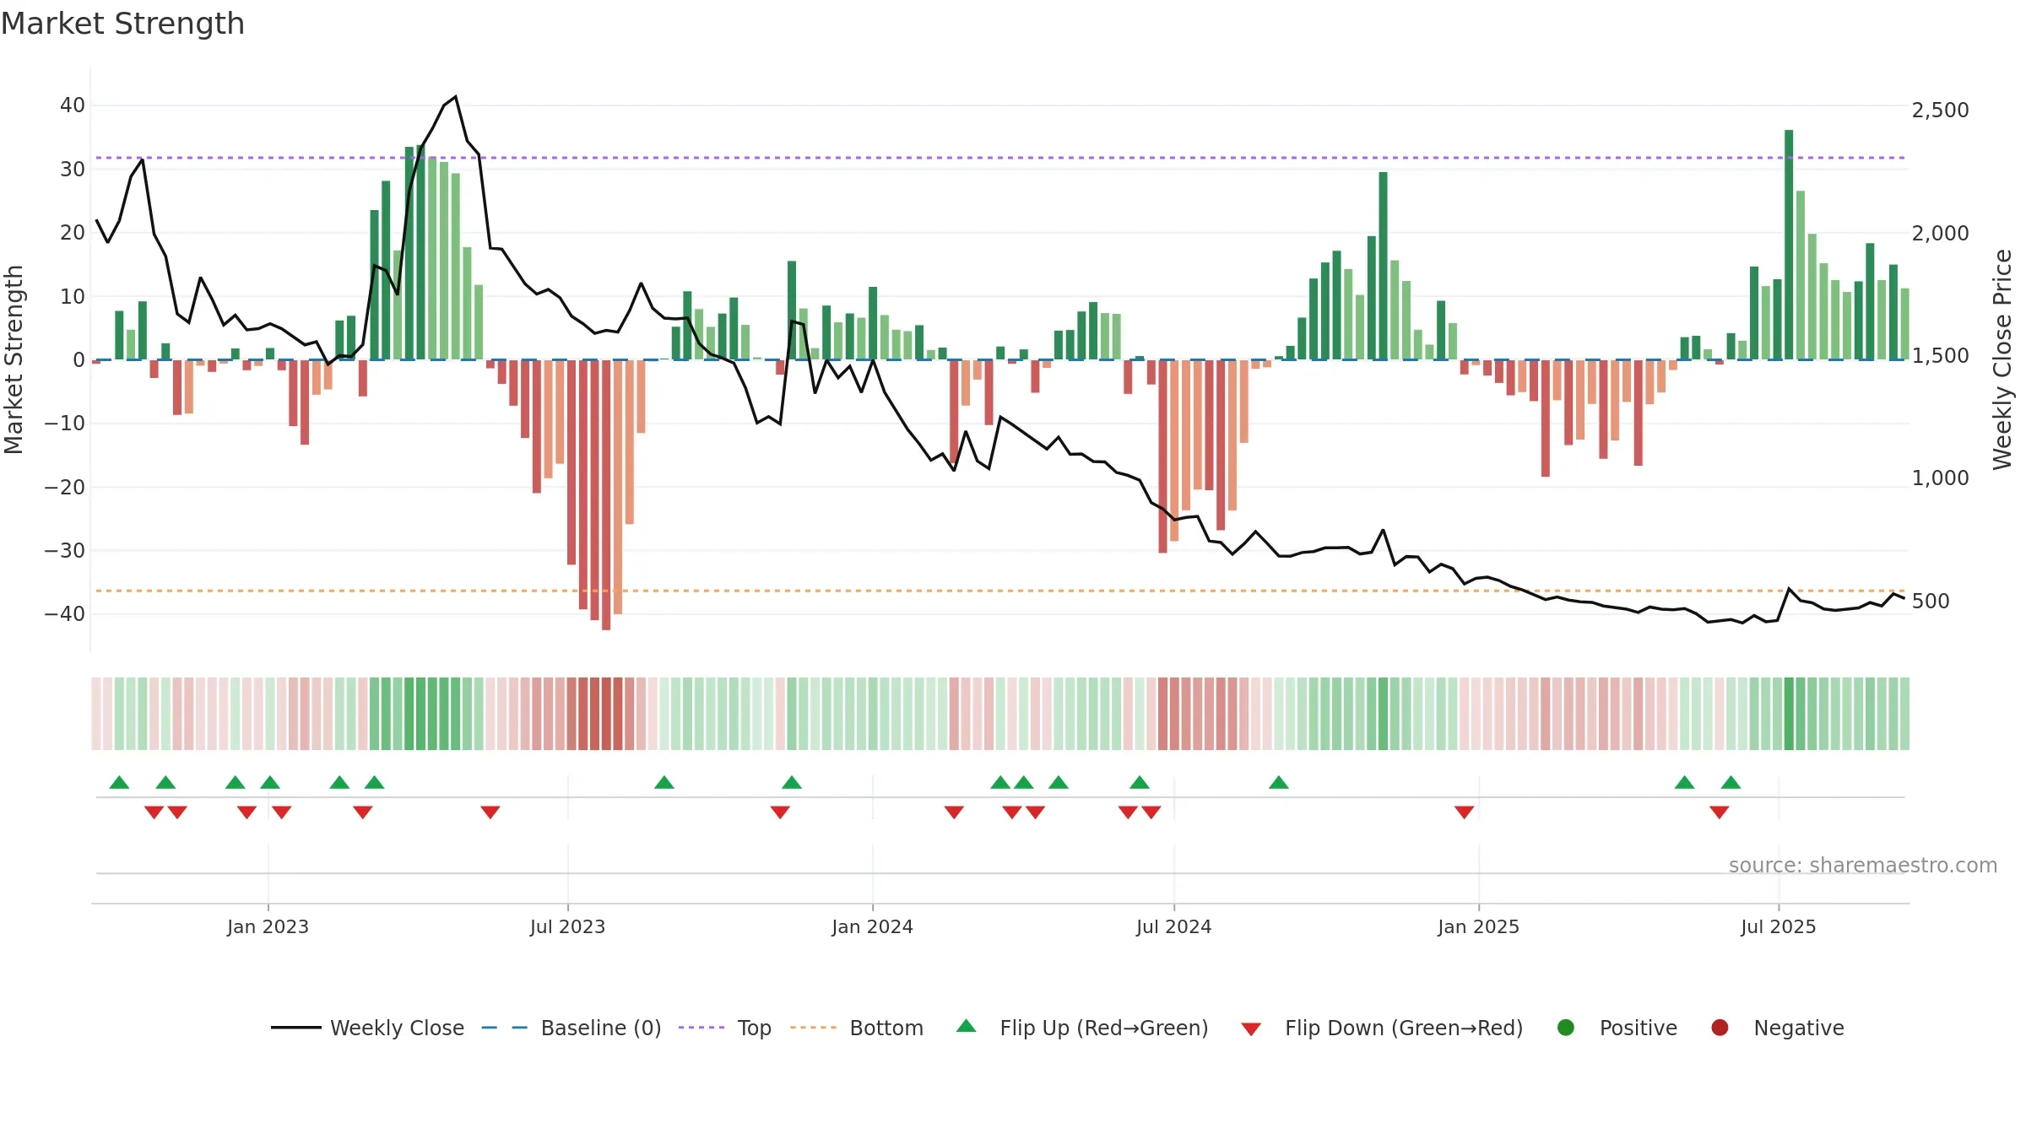Toggle Flip Down (Green→Red) legend entry

click(x=1382, y=1028)
